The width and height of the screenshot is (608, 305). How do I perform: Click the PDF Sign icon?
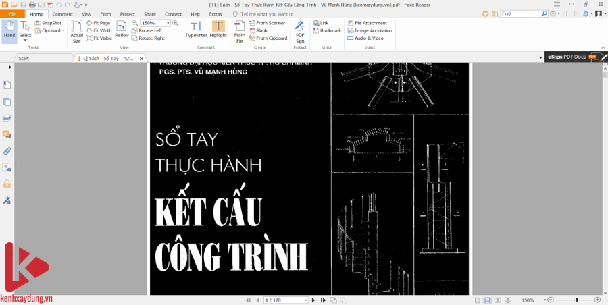[x=300, y=31]
